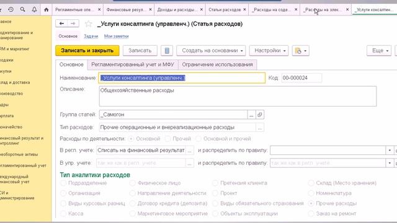Open CRM и маркетинг sidebar section
Screen dimensions: 397x223
(15, 49)
